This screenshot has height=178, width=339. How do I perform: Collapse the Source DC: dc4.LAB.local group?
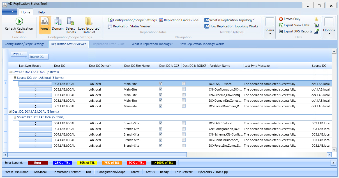15,78
